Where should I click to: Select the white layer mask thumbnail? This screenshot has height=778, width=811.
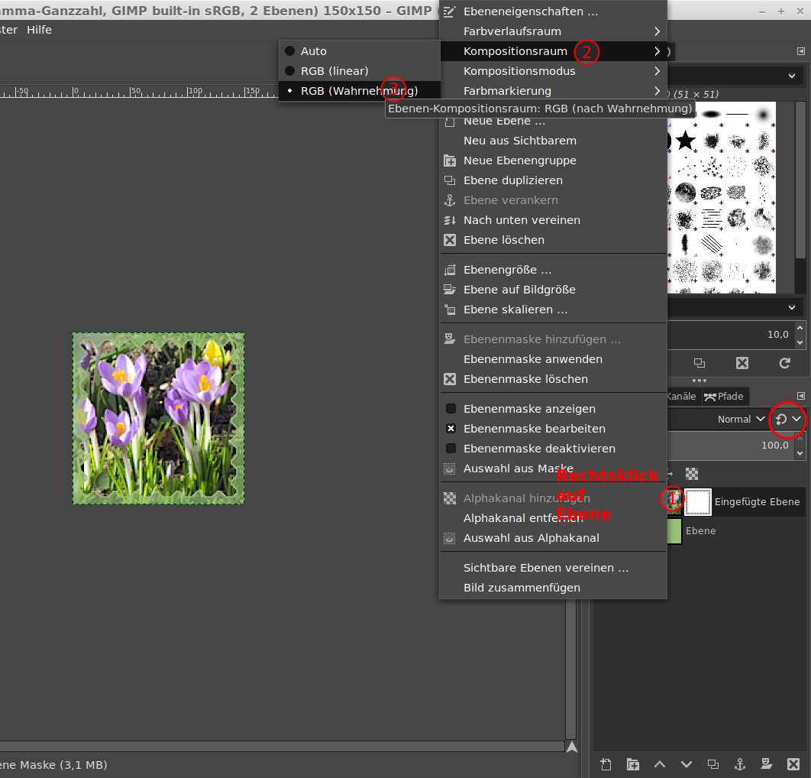698,502
